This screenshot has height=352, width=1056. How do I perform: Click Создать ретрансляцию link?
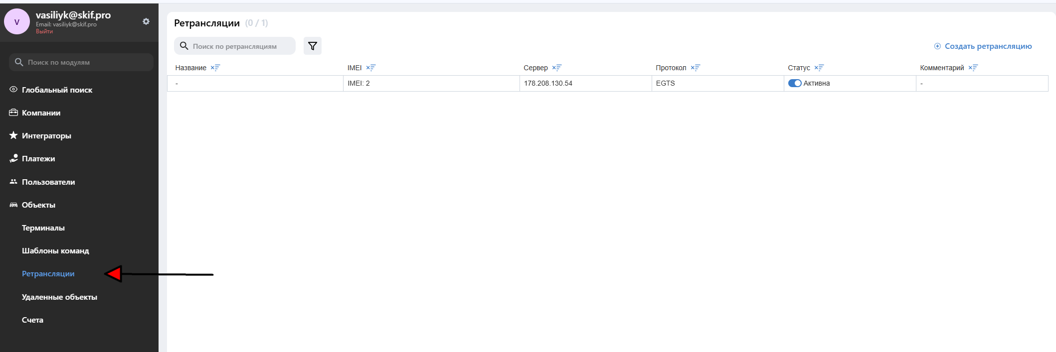[x=988, y=46]
